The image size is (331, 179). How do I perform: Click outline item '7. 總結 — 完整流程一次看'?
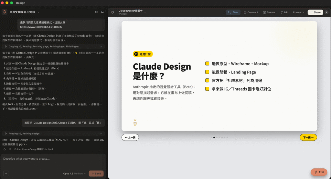coord(18,94)
